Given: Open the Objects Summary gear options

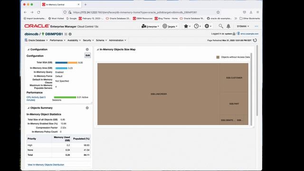Looking at the screenshot, I should (x=87, y=108).
